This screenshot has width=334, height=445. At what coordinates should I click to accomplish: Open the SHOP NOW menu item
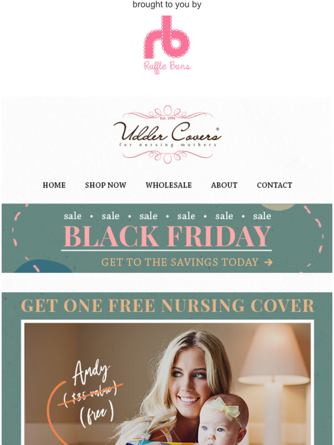coord(105,185)
